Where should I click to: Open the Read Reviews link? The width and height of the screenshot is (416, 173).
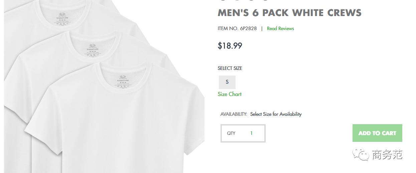[280, 28]
